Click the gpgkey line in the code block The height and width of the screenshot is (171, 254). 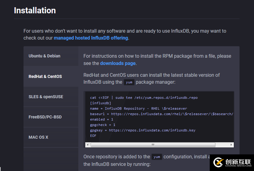(143, 130)
